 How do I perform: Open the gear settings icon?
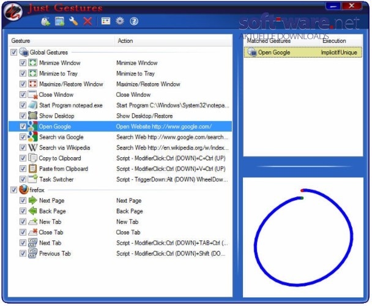120,21
